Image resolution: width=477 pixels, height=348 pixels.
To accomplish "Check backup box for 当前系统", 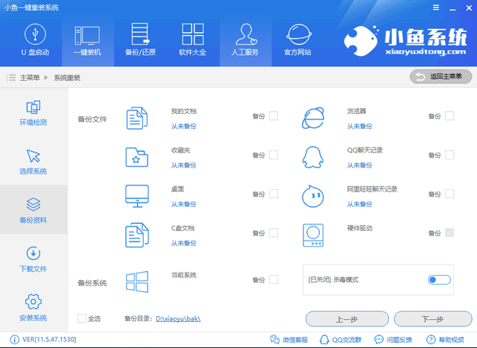I will [x=274, y=279].
